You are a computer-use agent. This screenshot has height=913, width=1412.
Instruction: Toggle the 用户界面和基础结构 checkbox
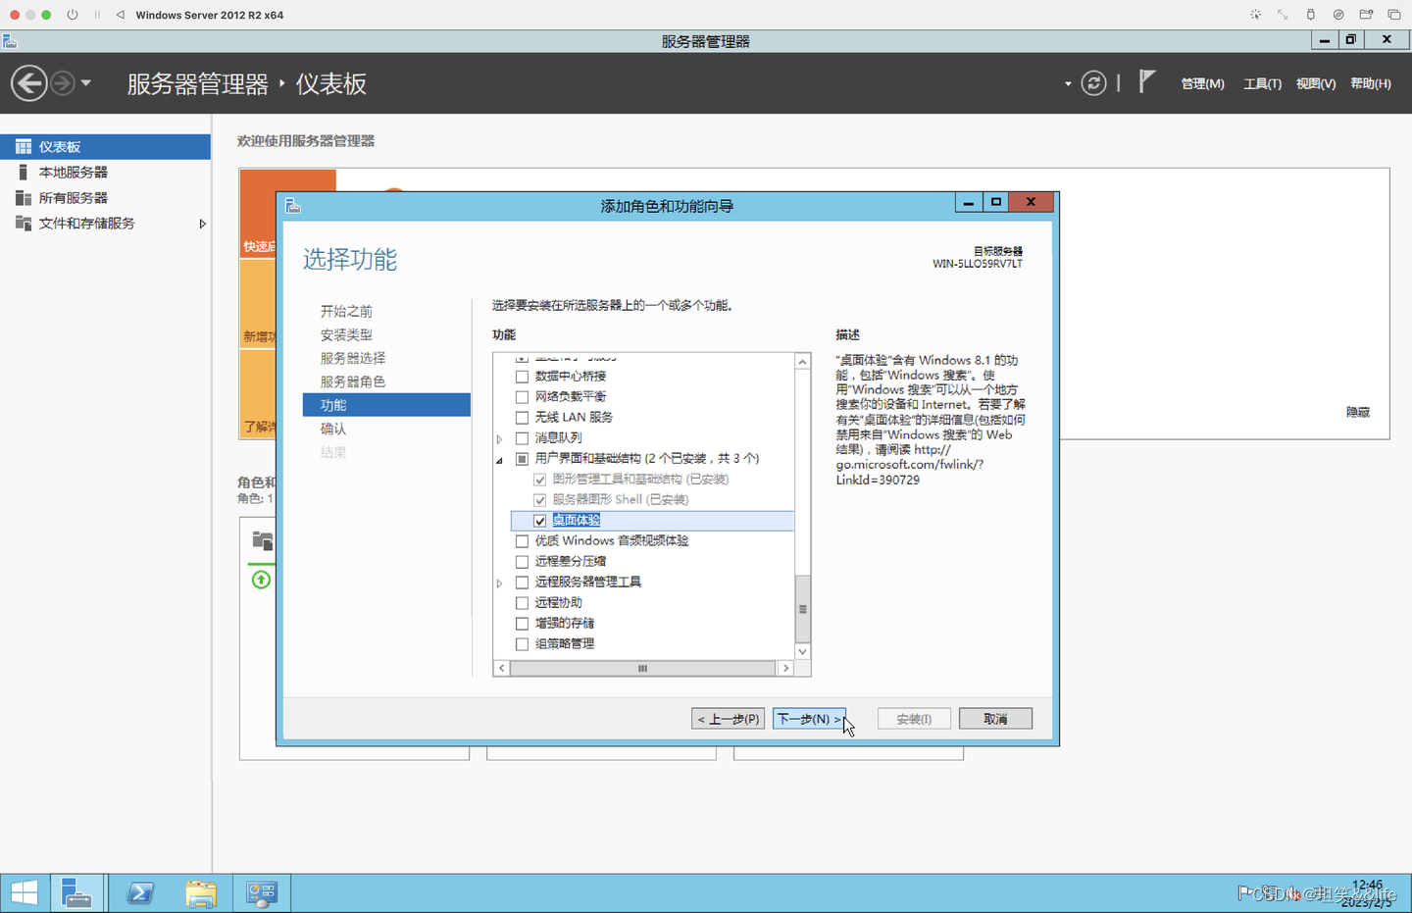pos(522,459)
